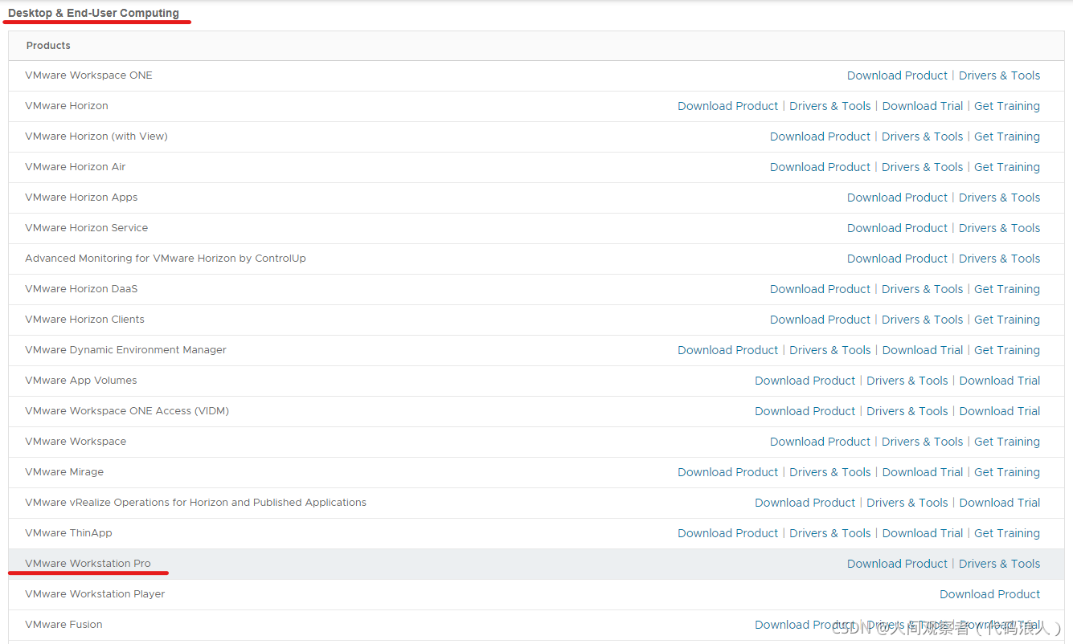Select the VMware Horizon Air product name
Viewport: 1073px width, 644px height.
(x=75, y=167)
